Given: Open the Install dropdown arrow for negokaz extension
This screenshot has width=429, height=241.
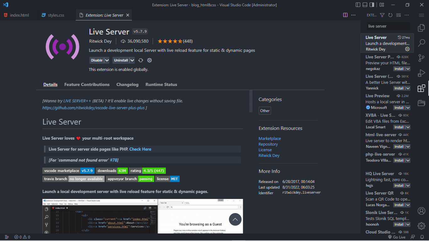Looking at the screenshot, I should tap(408, 69).
